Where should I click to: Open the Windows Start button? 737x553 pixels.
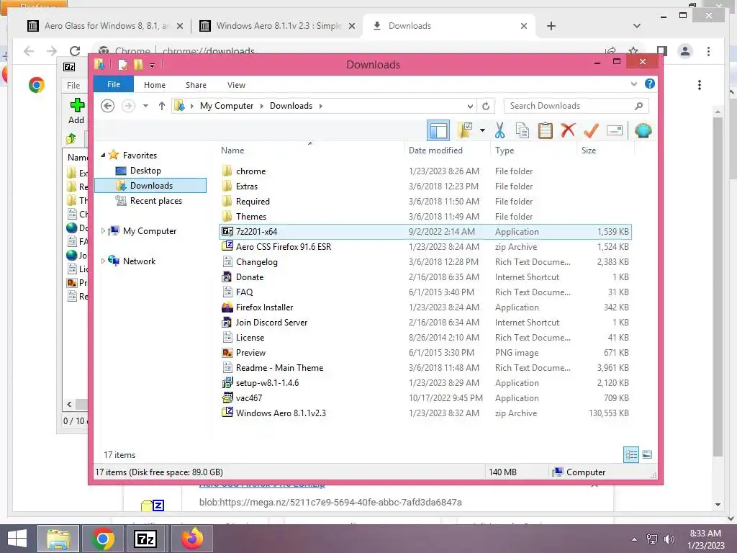[x=17, y=539]
